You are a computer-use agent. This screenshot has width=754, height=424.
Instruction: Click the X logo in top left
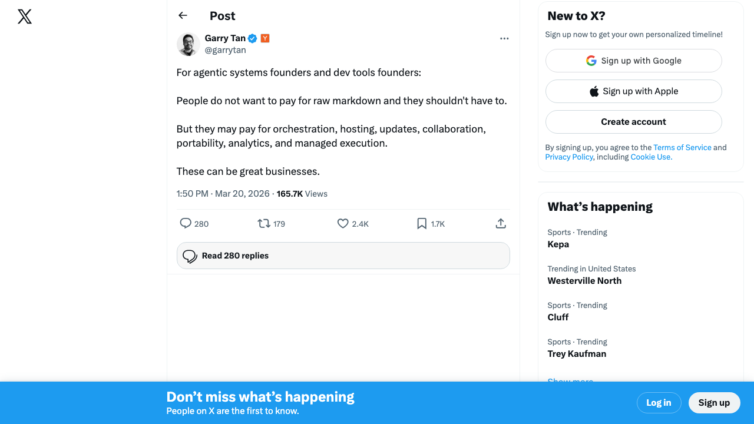pos(25,16)
